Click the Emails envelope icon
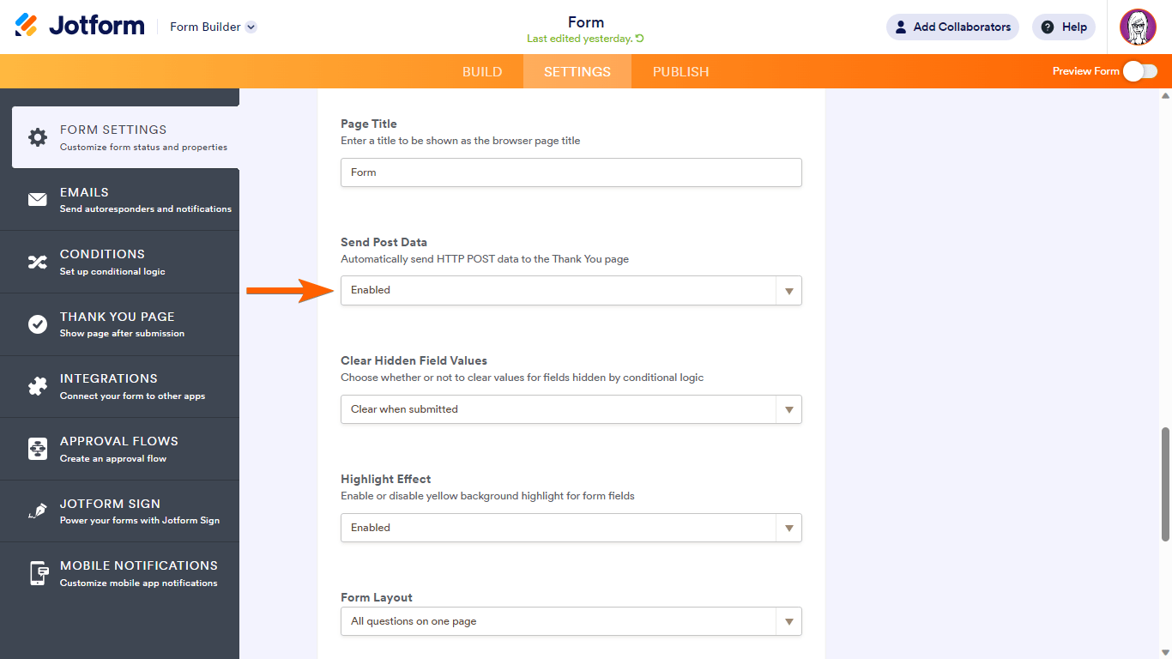This screenshot has height=659, width=1172. coord(38,200)
